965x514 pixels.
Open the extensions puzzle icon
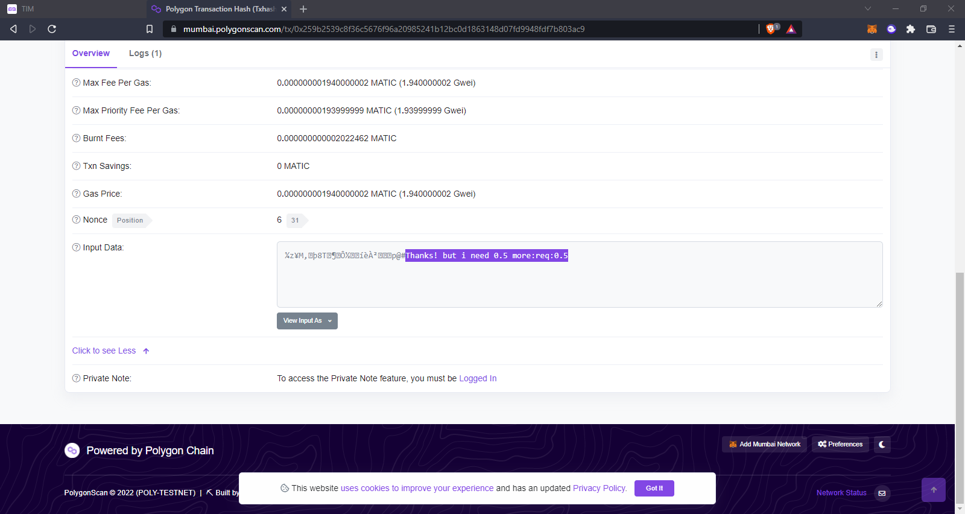(911, 29)
